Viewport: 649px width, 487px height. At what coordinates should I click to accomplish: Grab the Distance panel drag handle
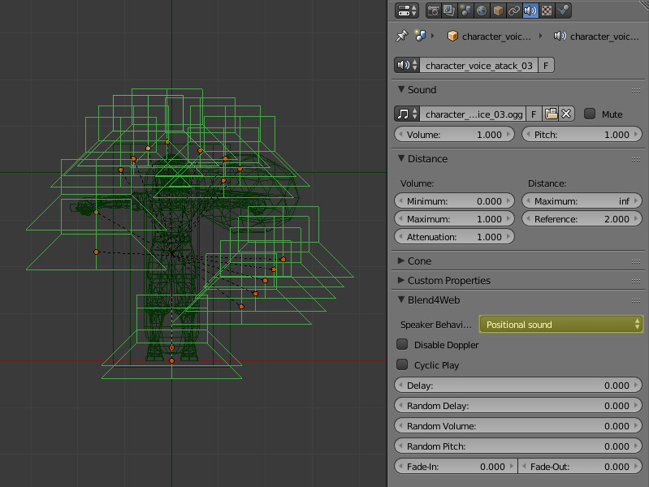636,159
